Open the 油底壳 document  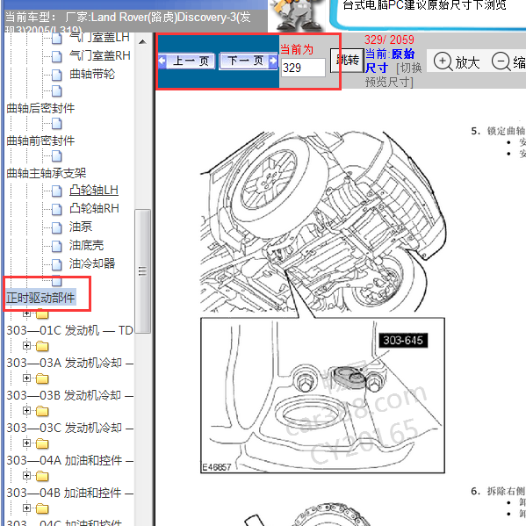tap(86, 245)
